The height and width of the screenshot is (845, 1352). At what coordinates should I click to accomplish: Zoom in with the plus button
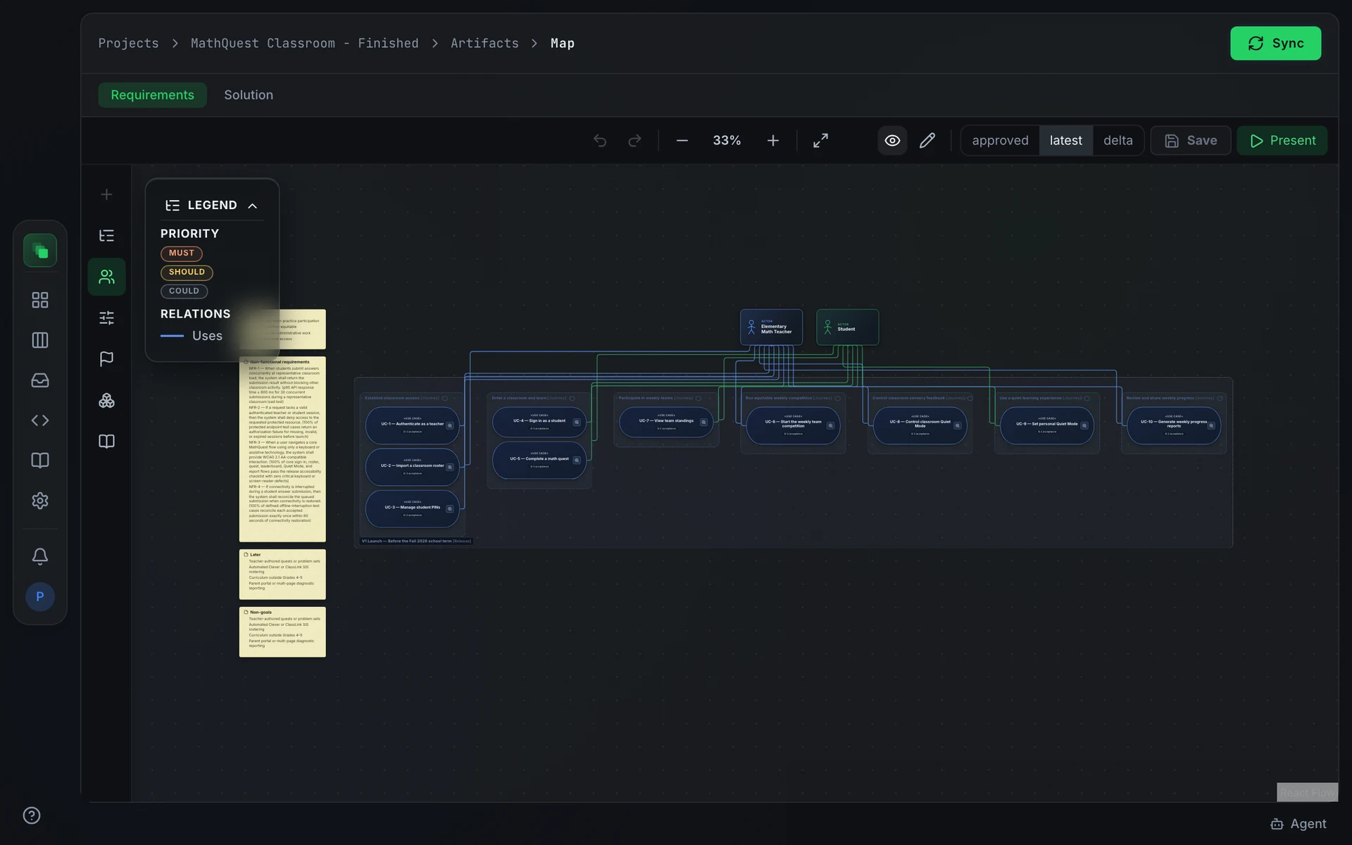772,141
